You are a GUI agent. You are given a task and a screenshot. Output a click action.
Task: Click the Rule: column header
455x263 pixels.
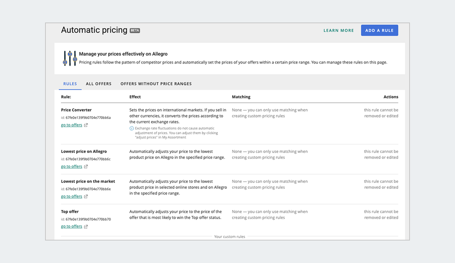(66, 97)
